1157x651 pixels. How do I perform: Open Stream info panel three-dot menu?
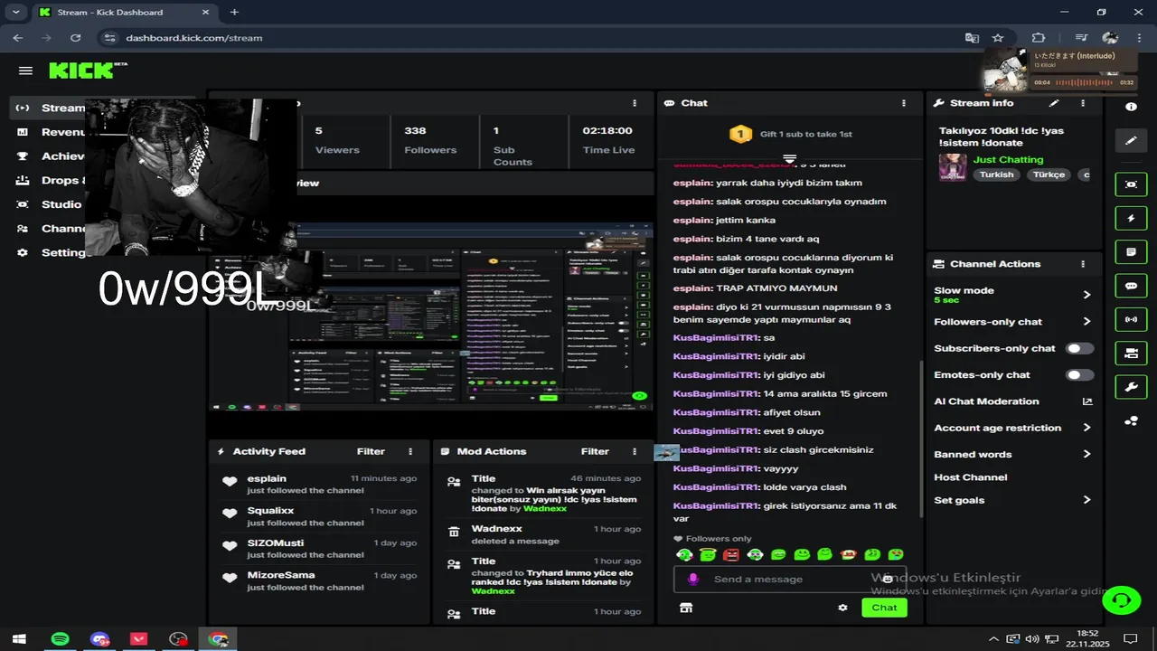[1083, 103]
